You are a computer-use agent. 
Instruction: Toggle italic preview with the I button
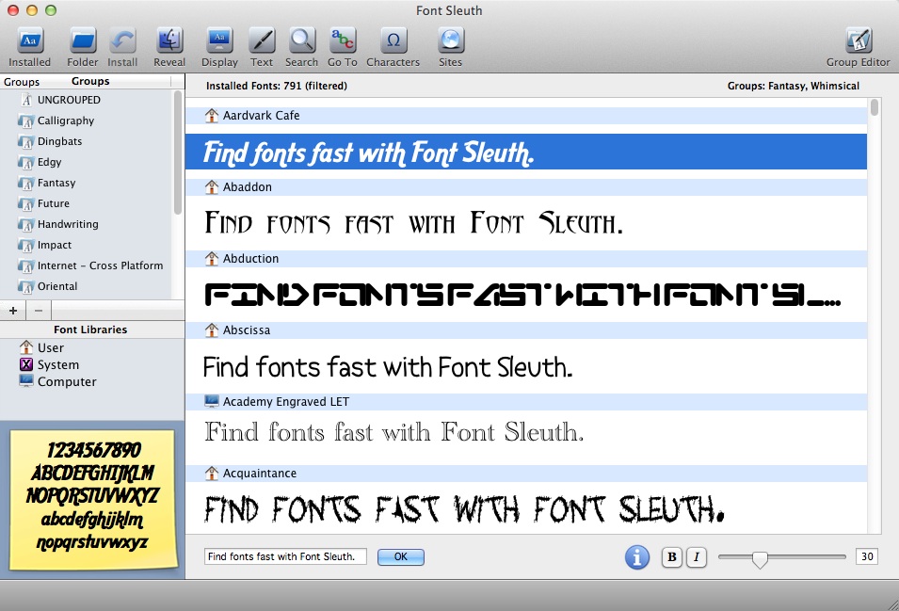tap(697, 556)
